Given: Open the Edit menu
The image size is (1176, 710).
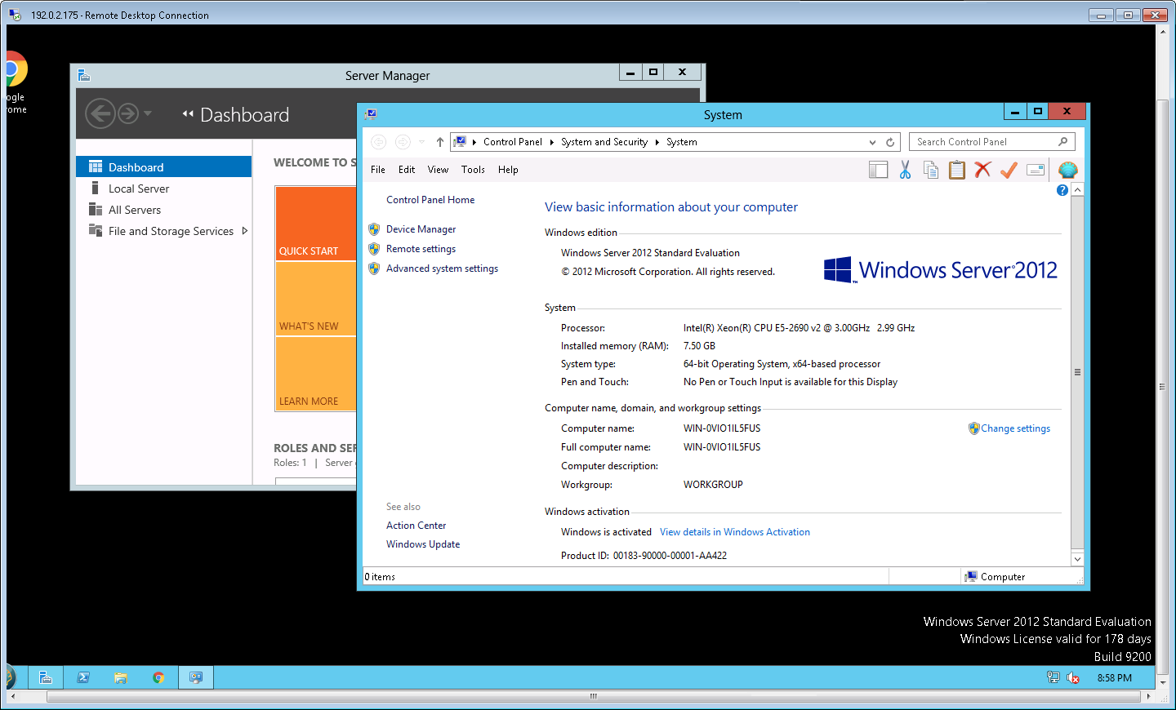Looking at the screenshot, I should click(x=407, y=170).
